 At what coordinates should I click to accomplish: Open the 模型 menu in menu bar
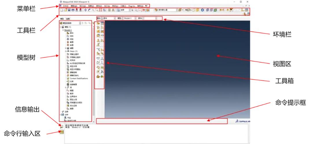click(74, 6)
